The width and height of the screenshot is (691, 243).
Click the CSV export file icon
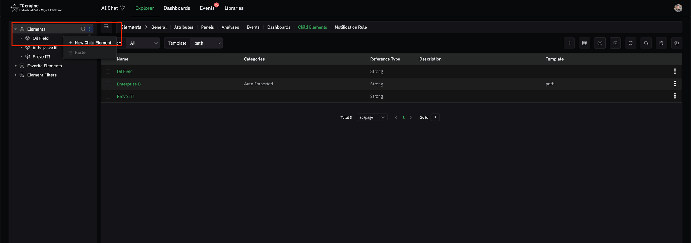pos(661,43)
